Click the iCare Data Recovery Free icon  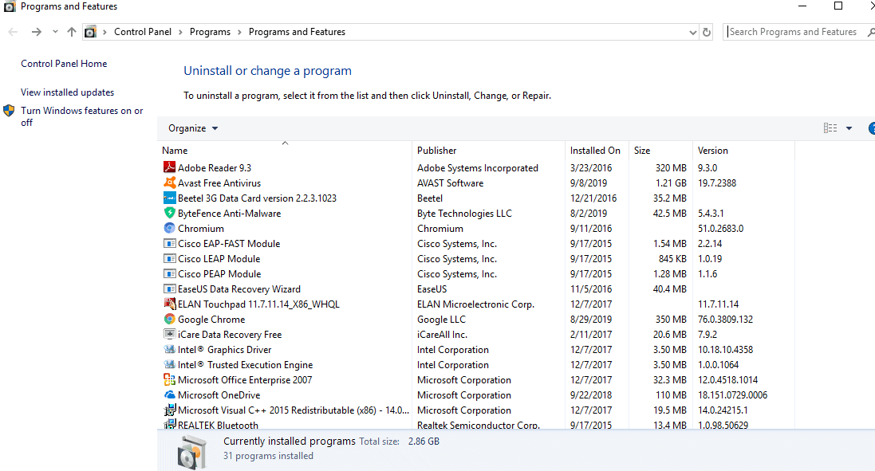169,334
